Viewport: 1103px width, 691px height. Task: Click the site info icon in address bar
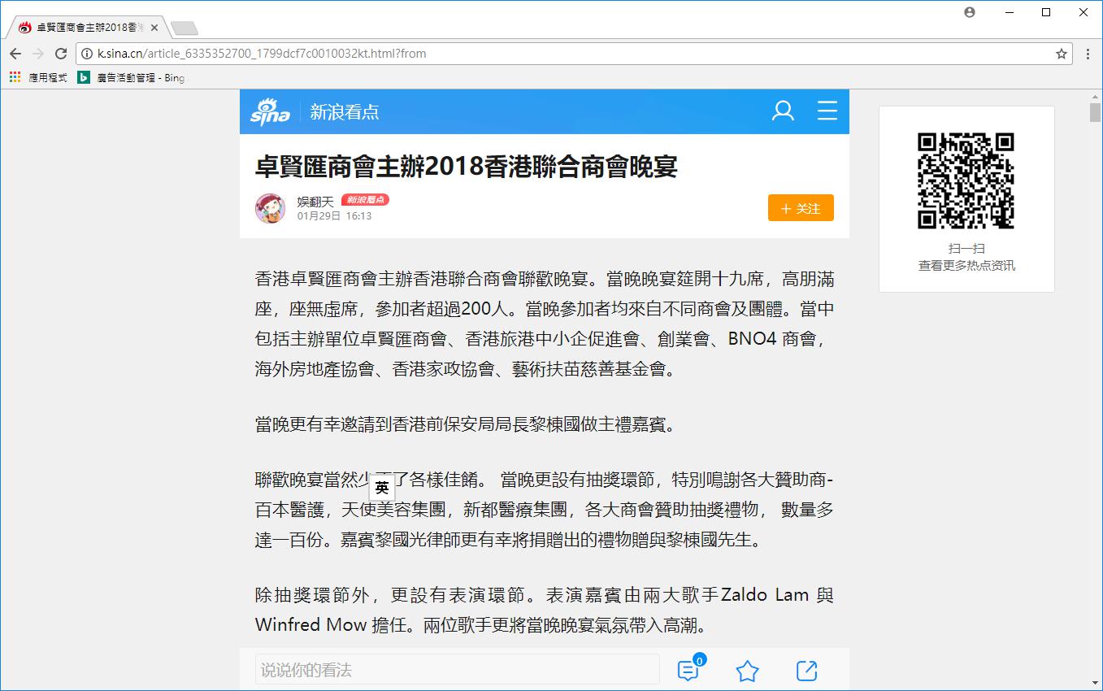87,54
